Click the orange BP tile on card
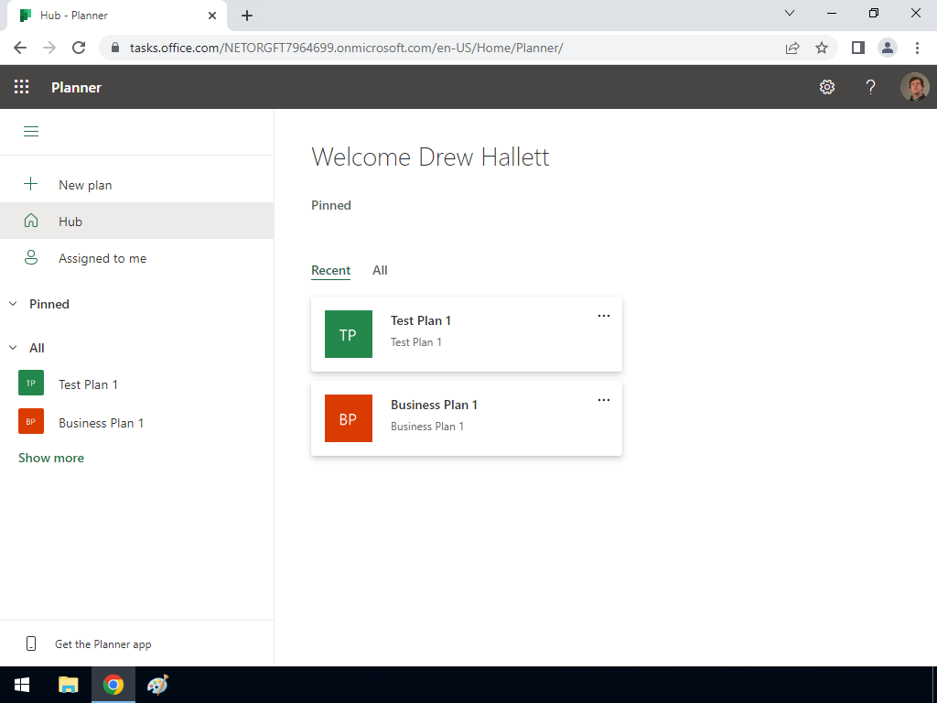 coord(349,418)
